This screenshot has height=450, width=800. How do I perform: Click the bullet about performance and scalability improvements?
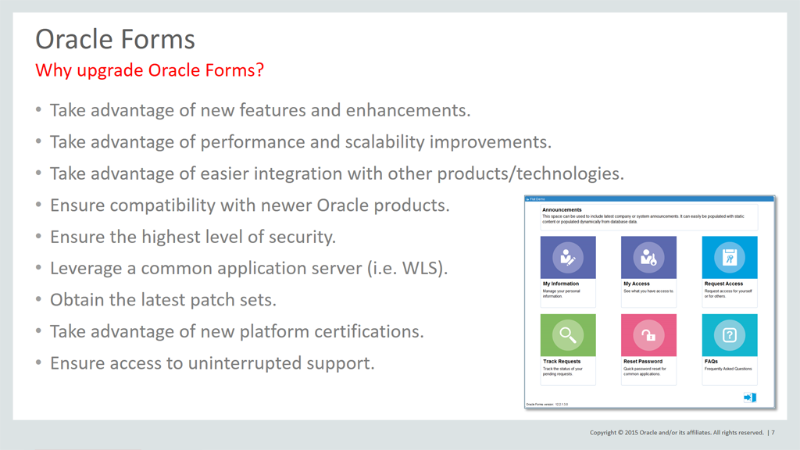pos(301,142)
